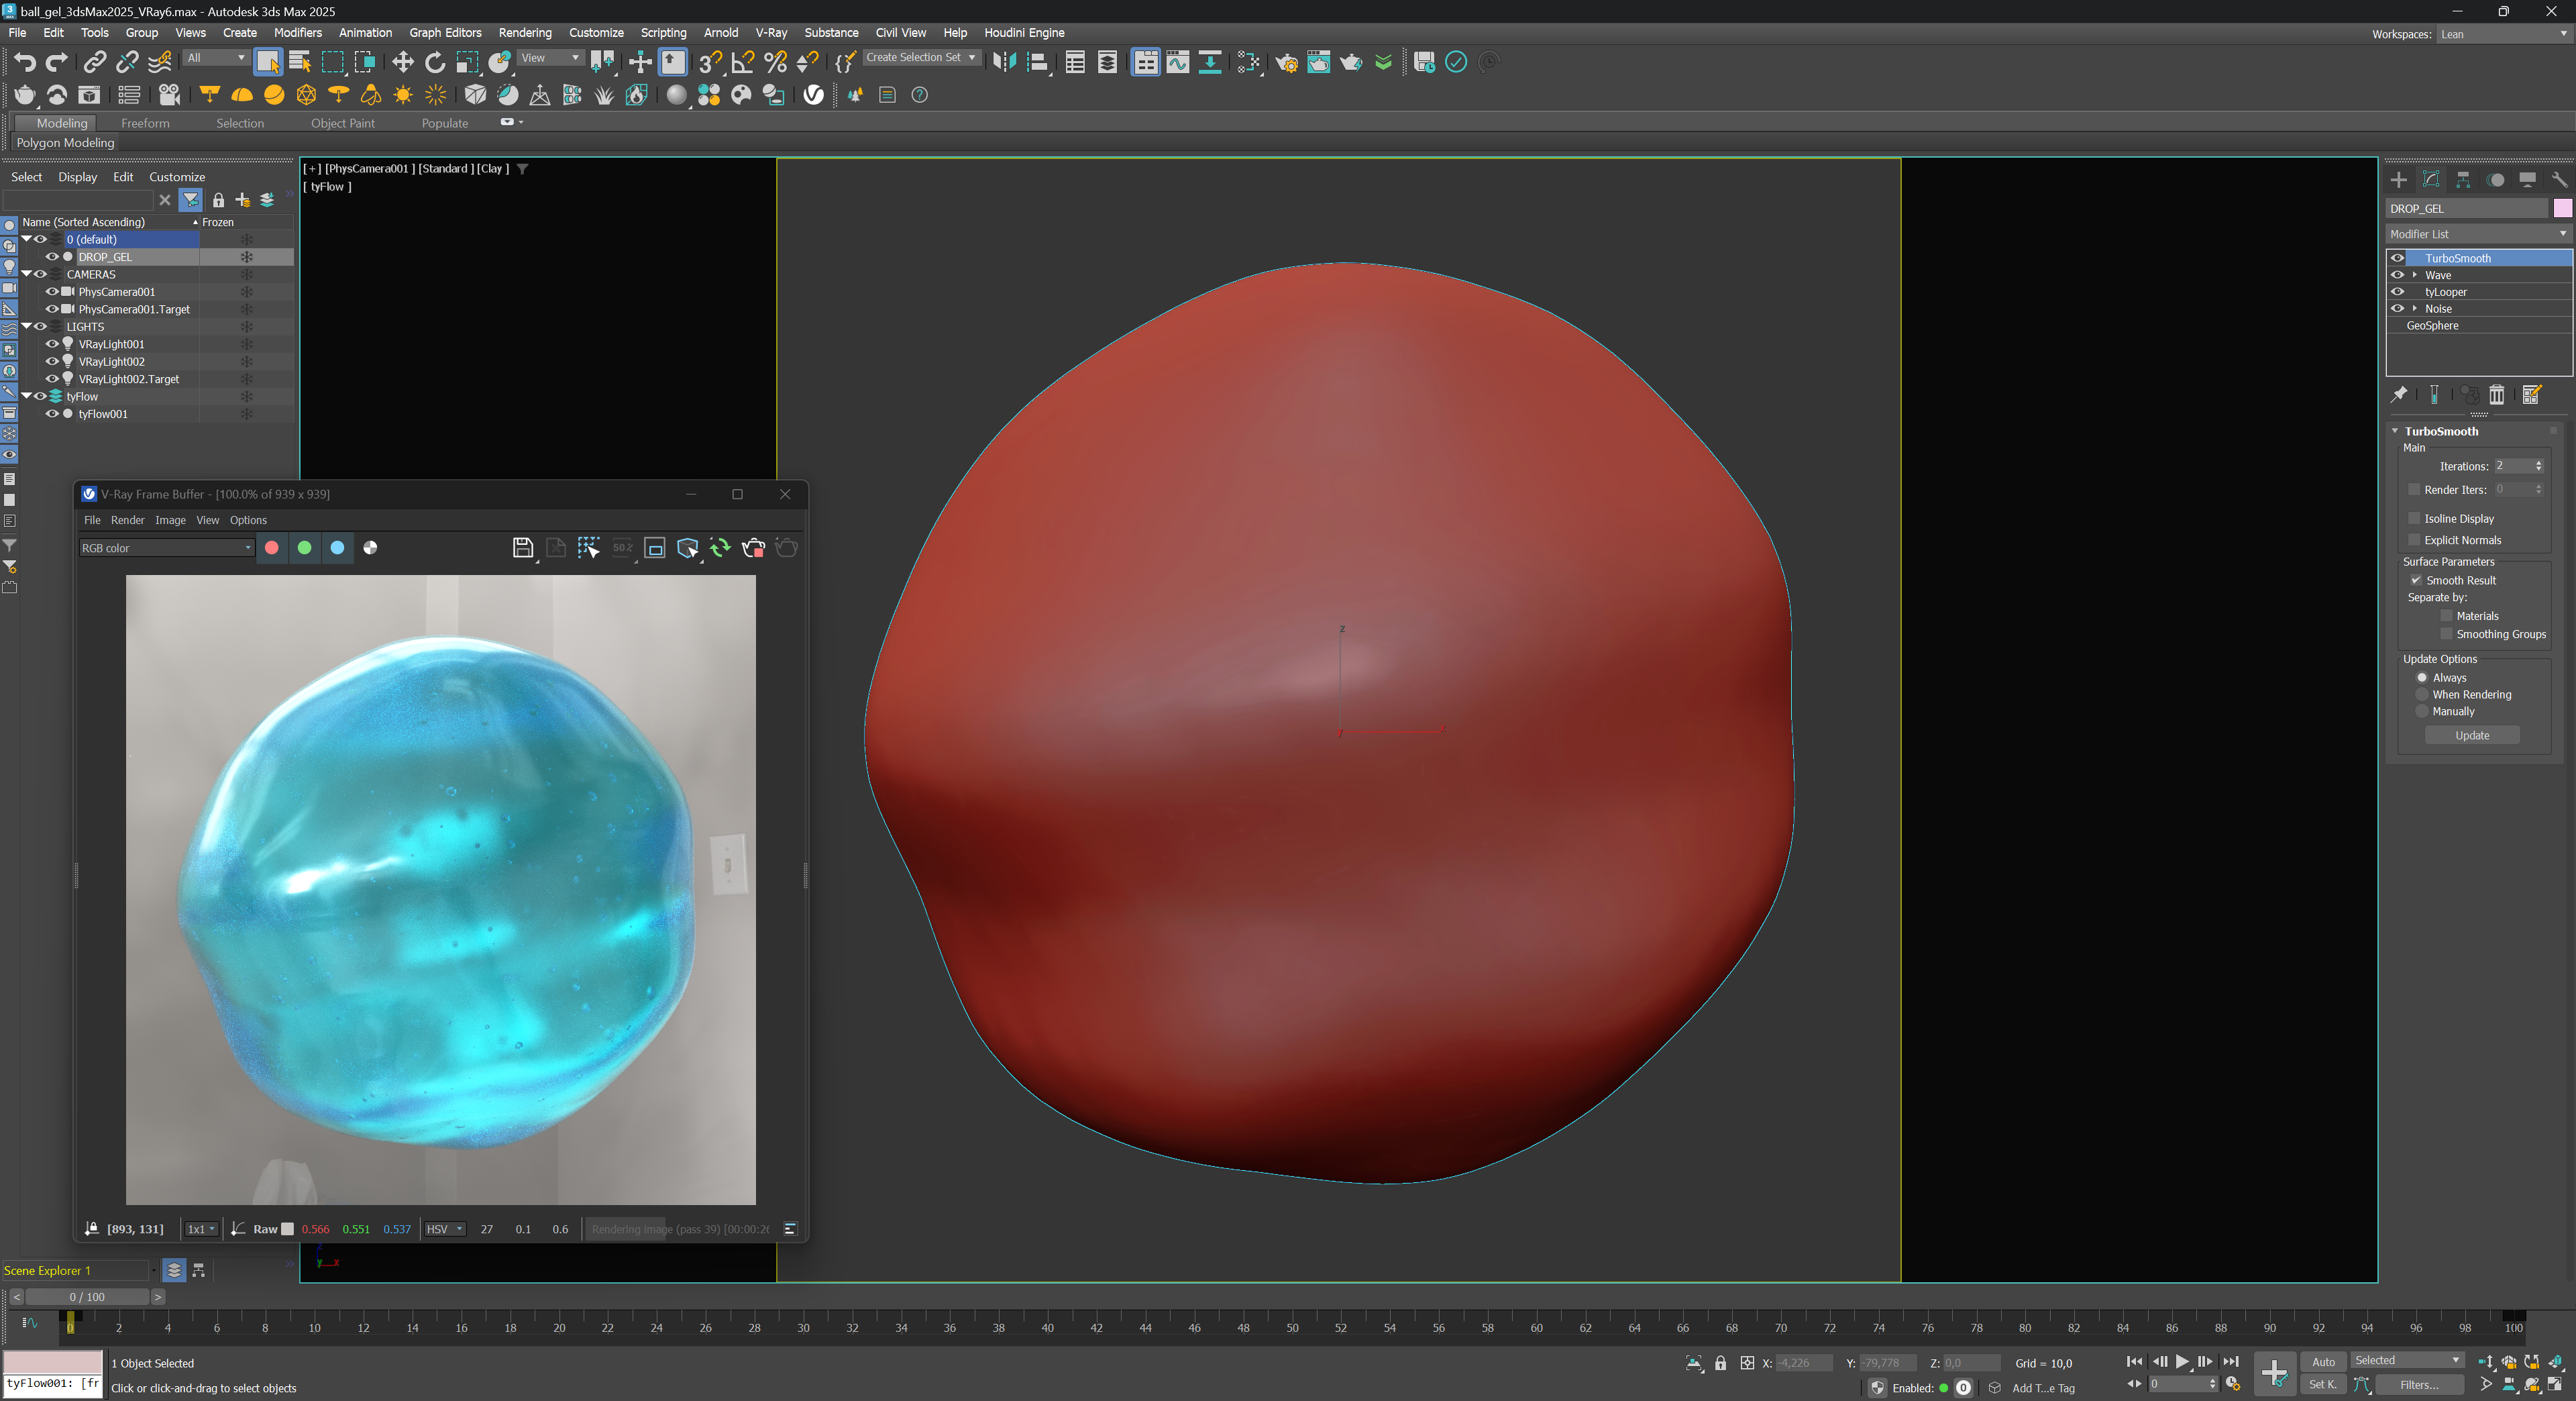Open the Hierarchy command panel tab
The width and height of the screenshot is (2576, 1401).
click(2463, 180)
